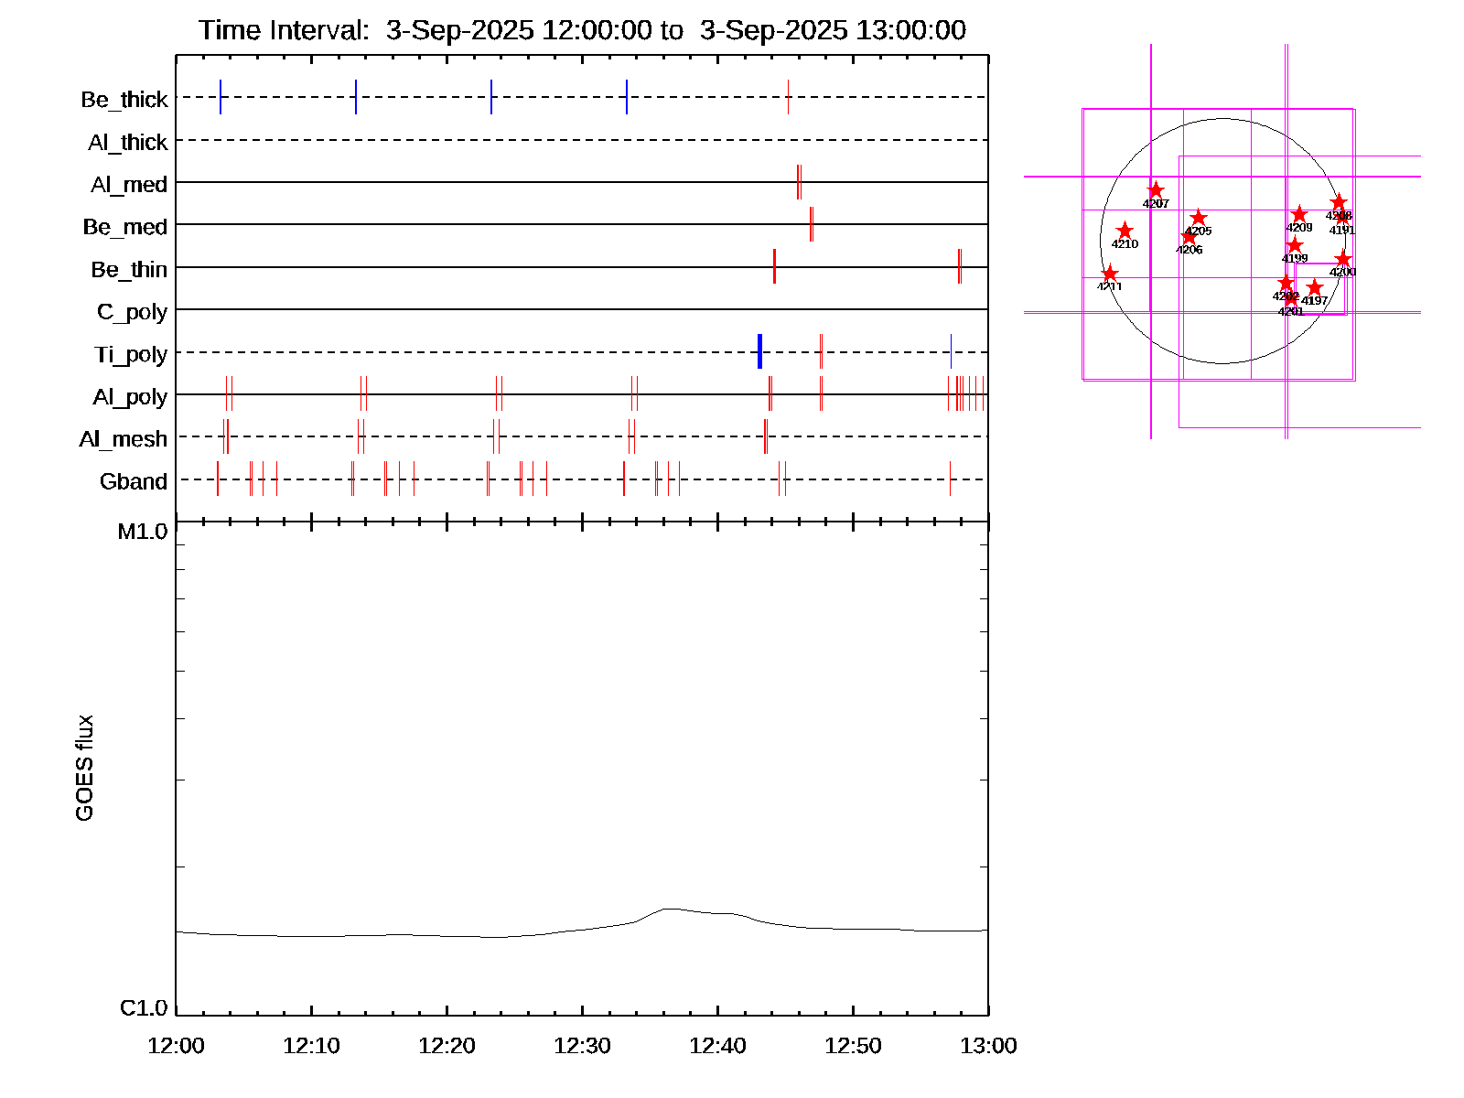
Task: Click the M1.0 flux axis label
Action: 143,532
